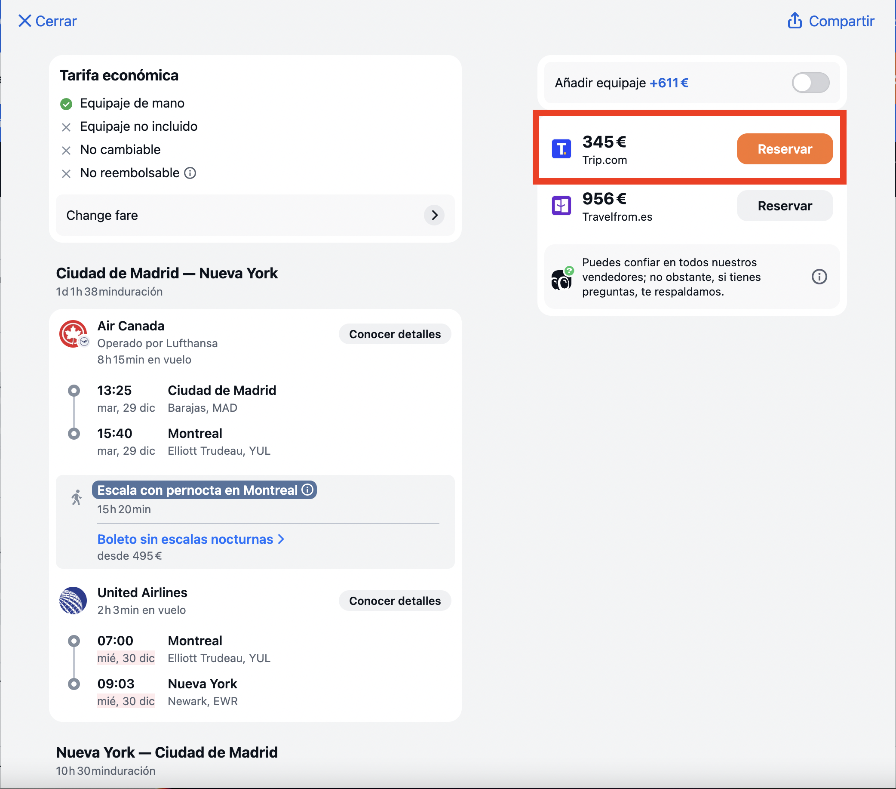Click the X icon beside No reembolsable
Screen dimensions: 896x789
coord(66,174)
